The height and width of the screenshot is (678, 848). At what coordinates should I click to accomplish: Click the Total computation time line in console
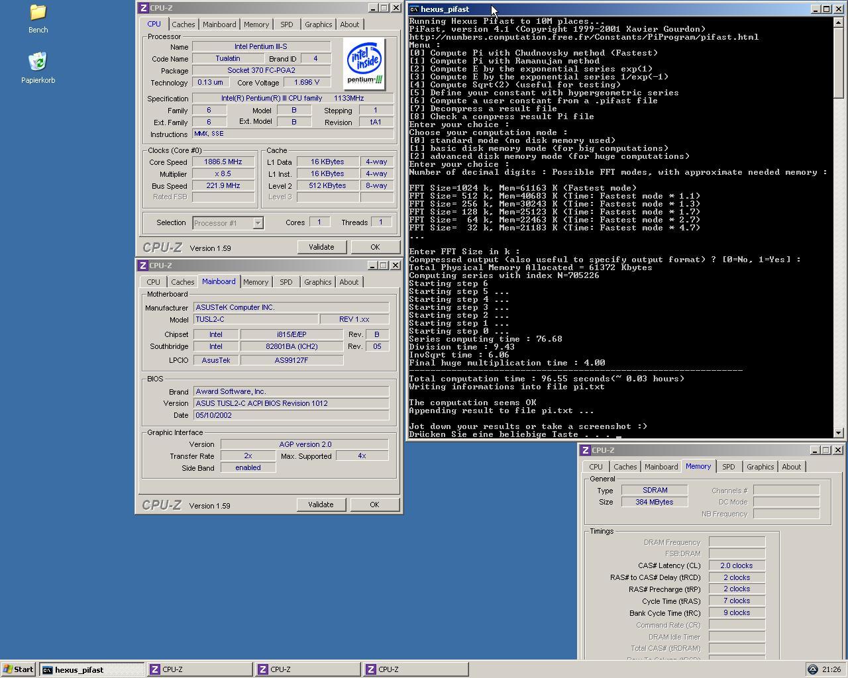click(547, 379)
